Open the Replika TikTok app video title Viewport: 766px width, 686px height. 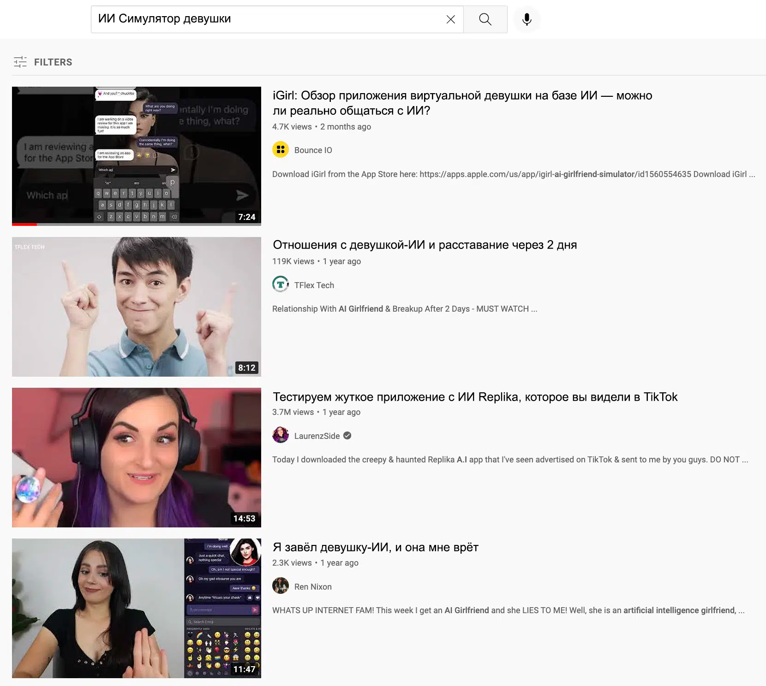(475, 397)
